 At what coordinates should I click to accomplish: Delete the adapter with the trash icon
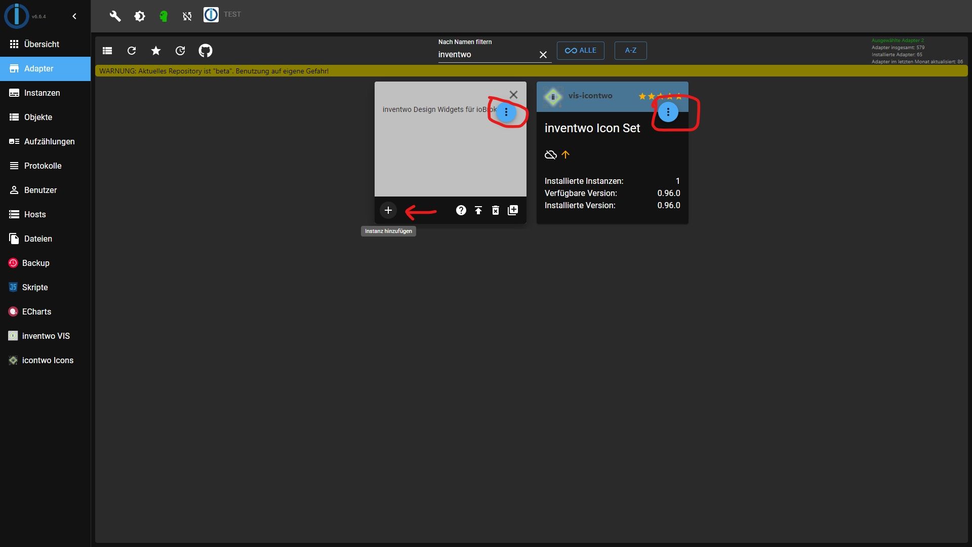tap(496, 210)
